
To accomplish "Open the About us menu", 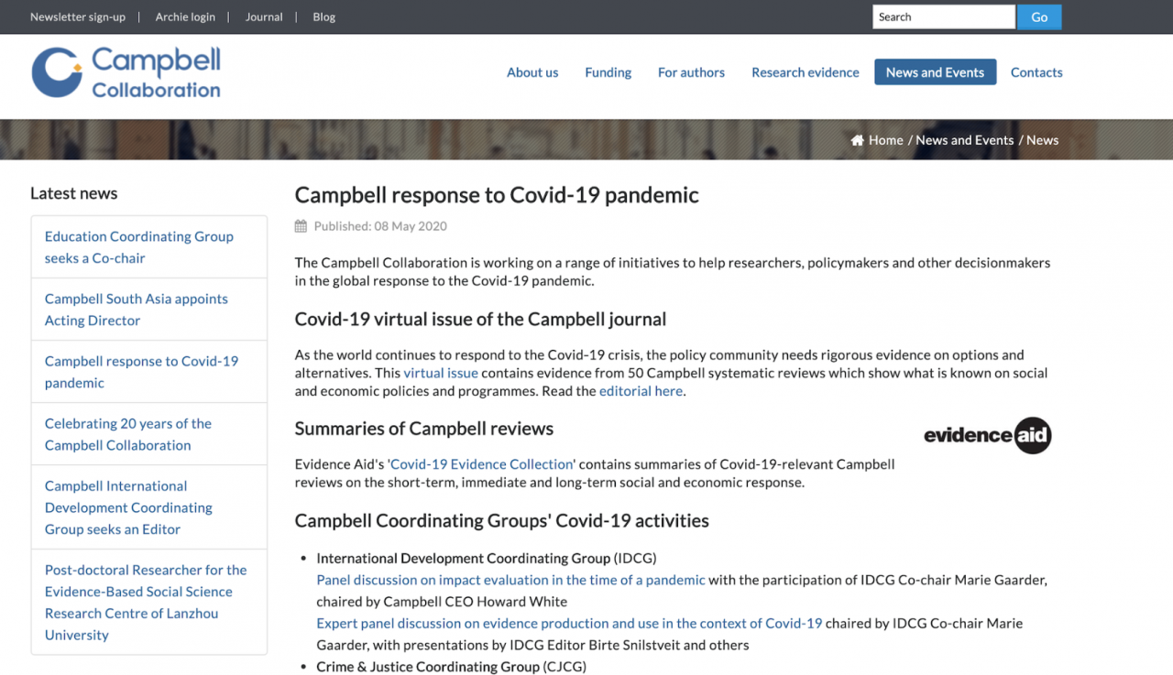I will tap(532, 71).
